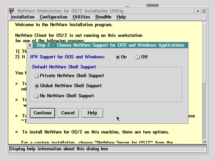Click the Installation Utility title bar

[104, 11]
